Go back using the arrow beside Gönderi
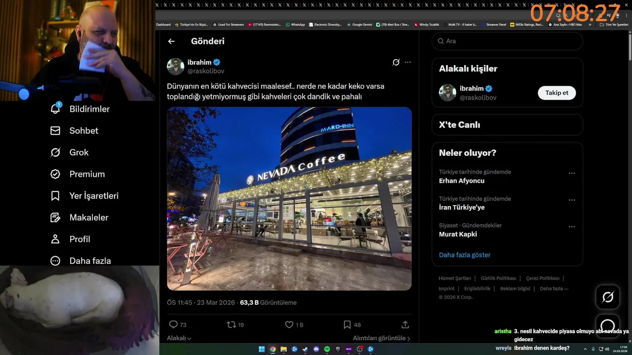This screenshot has width=632, height=355. pos(171,41)
